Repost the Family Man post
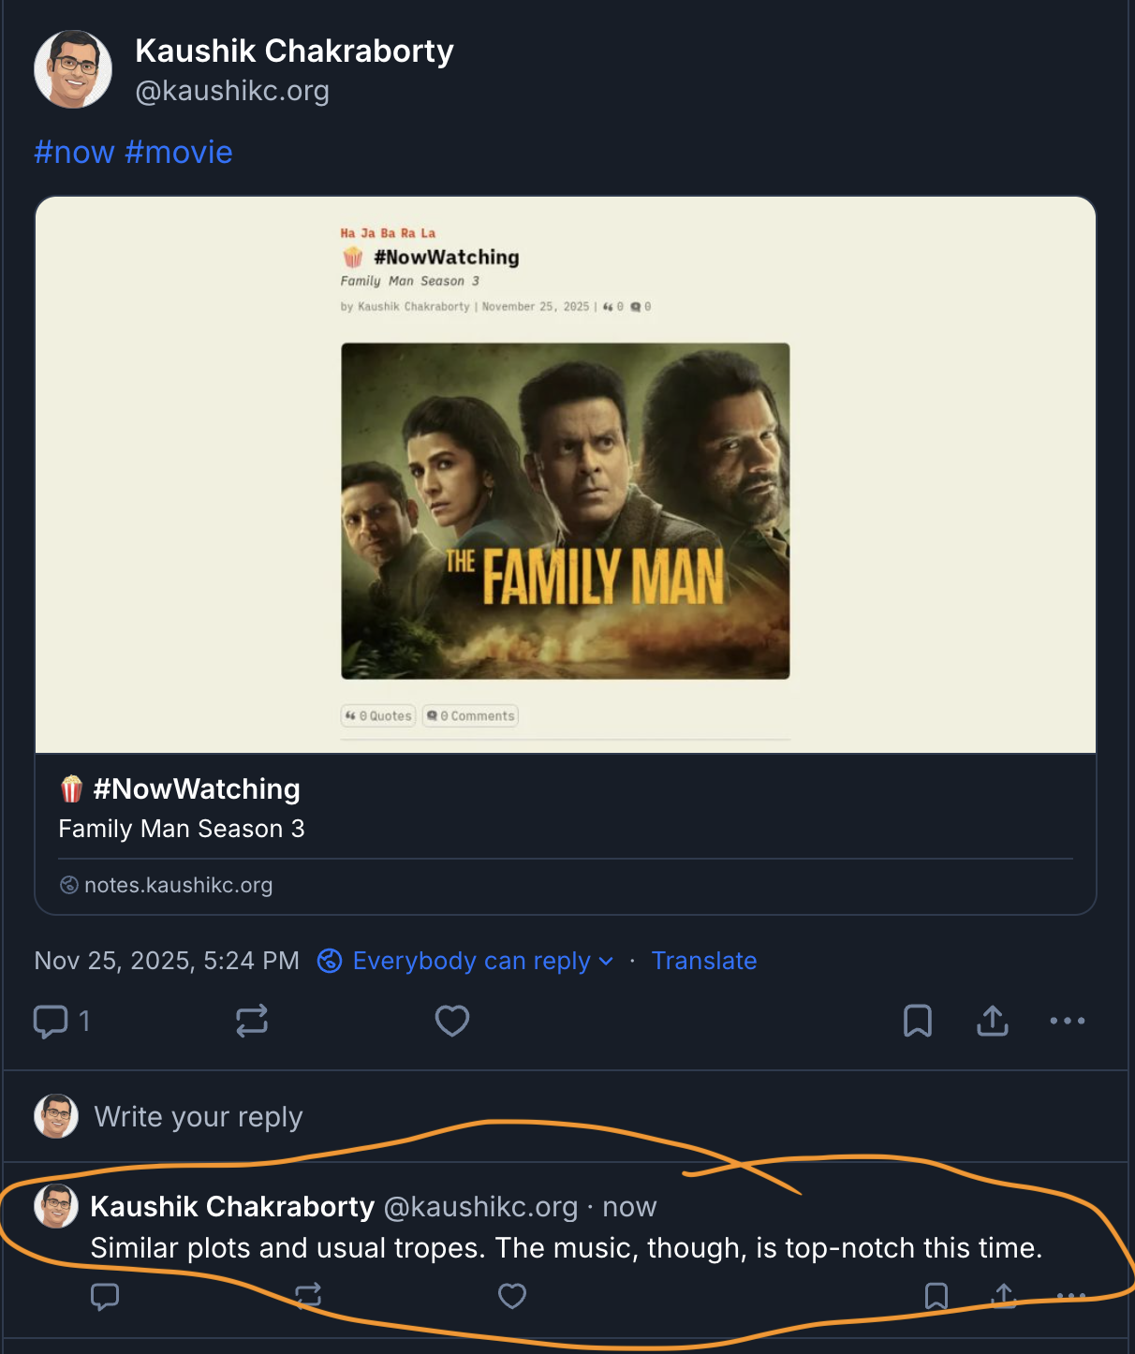1135x1354 pixels. (x=252, y=1021)
